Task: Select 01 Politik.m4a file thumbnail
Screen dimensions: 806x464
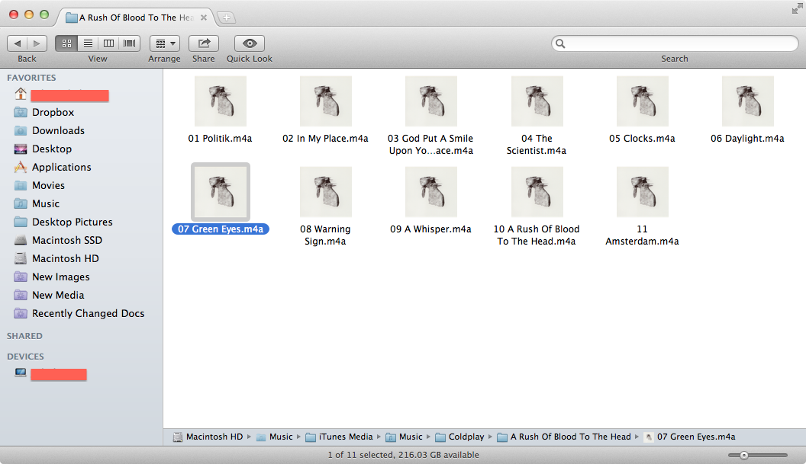Action: pos(221,101)
